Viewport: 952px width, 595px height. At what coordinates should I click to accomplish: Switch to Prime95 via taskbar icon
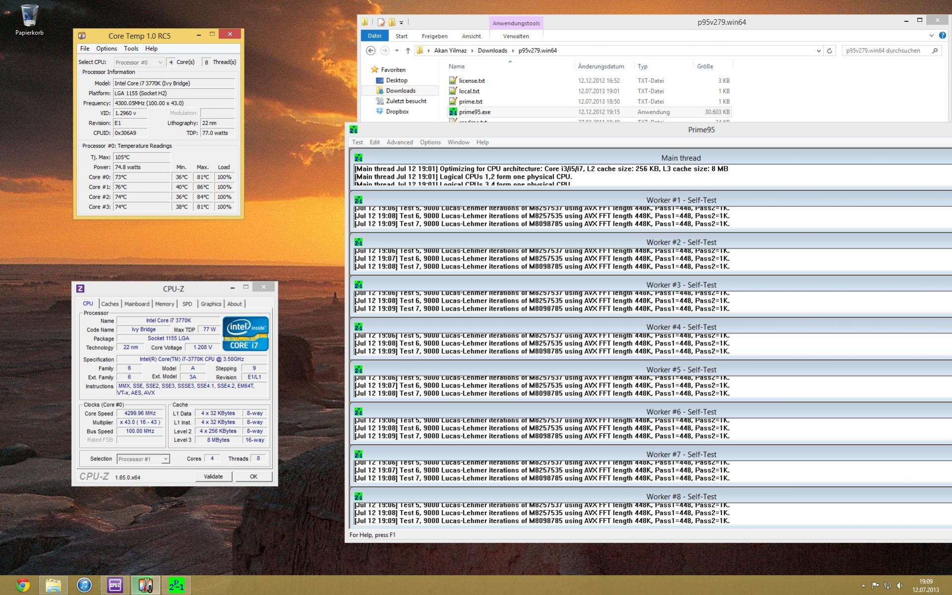(176, 585)
